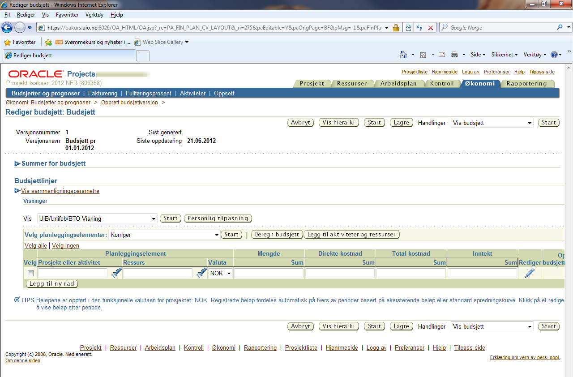This screenshot has width=573, height=377.
Task: Open the Sikkerhet command bar dropdown
Action: coord(505,55)
